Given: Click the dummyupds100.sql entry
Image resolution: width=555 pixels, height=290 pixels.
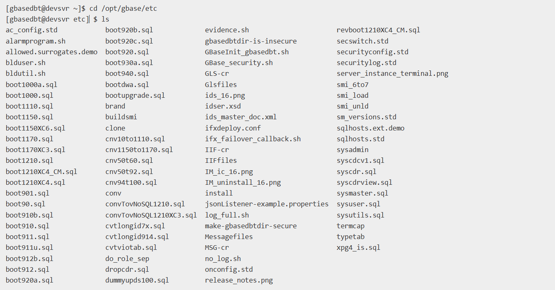Looking at the screenshot, I should click(137, 280).
